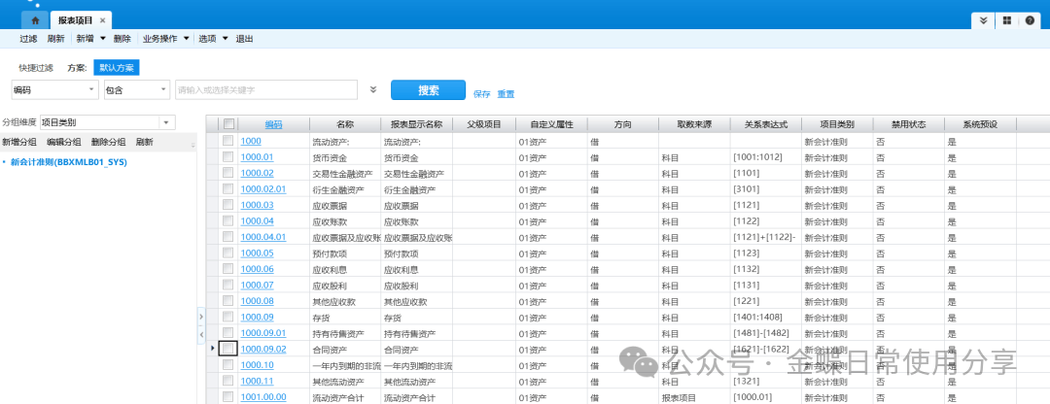Tick the select-all checkbox in table header
Screen dimensions: 1050x404
tap(228, 124)
